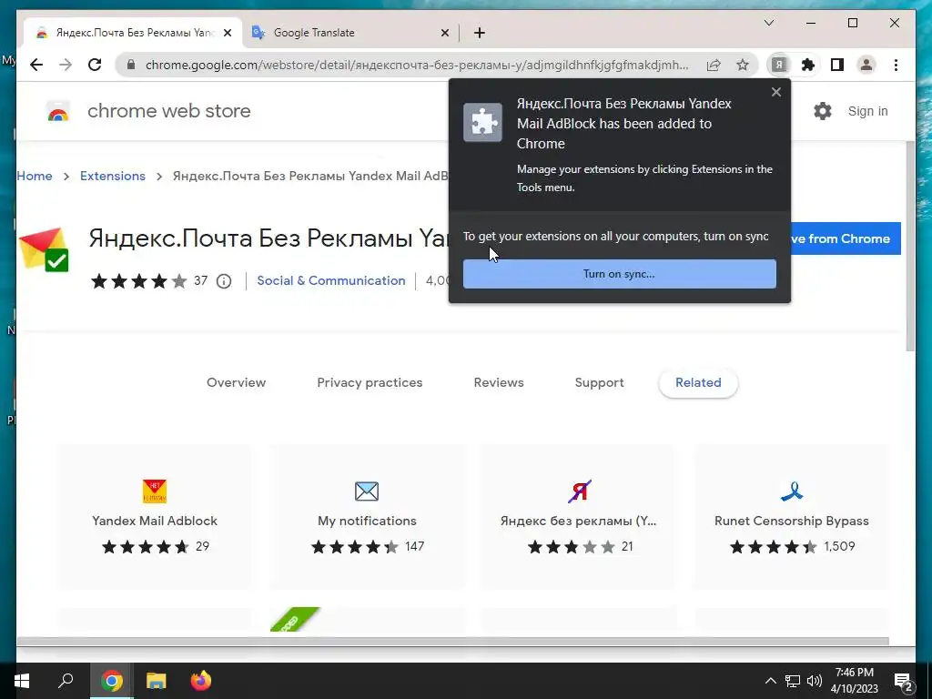Open the Windows Start menu
Screen dimensions: 932x699
(x=22, y=681)
